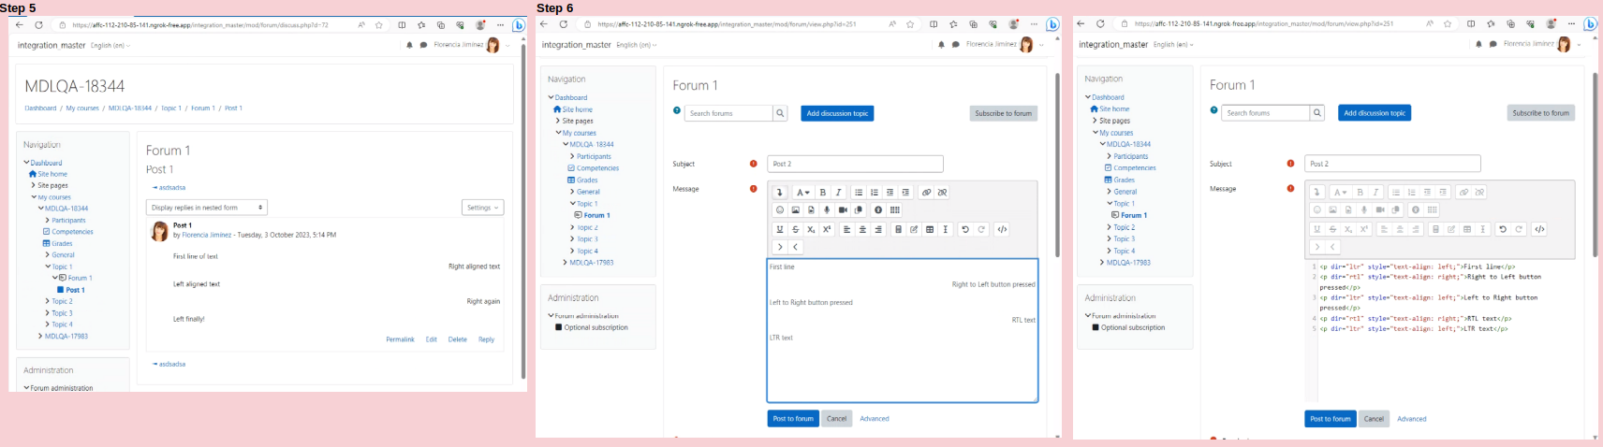
Task: Remove link in middle window editor
Action: coord(942,192)
